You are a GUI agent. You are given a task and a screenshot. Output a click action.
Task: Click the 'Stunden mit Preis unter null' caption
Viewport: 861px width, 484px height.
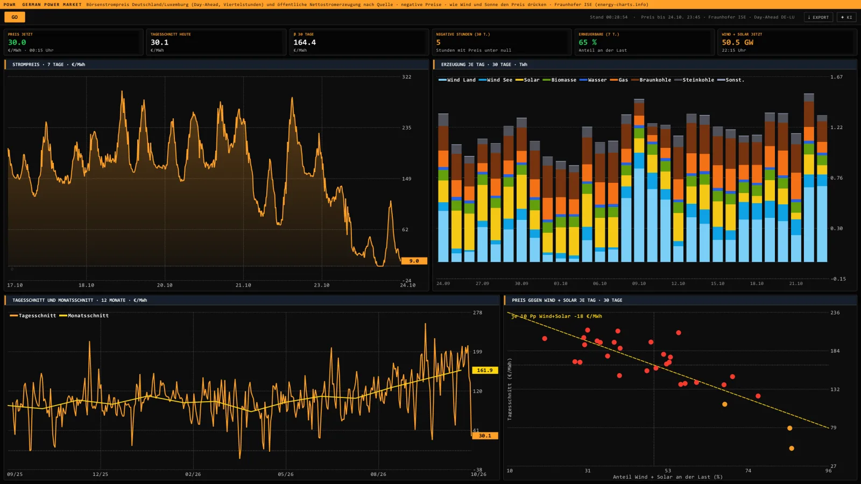tap(474, 51)
